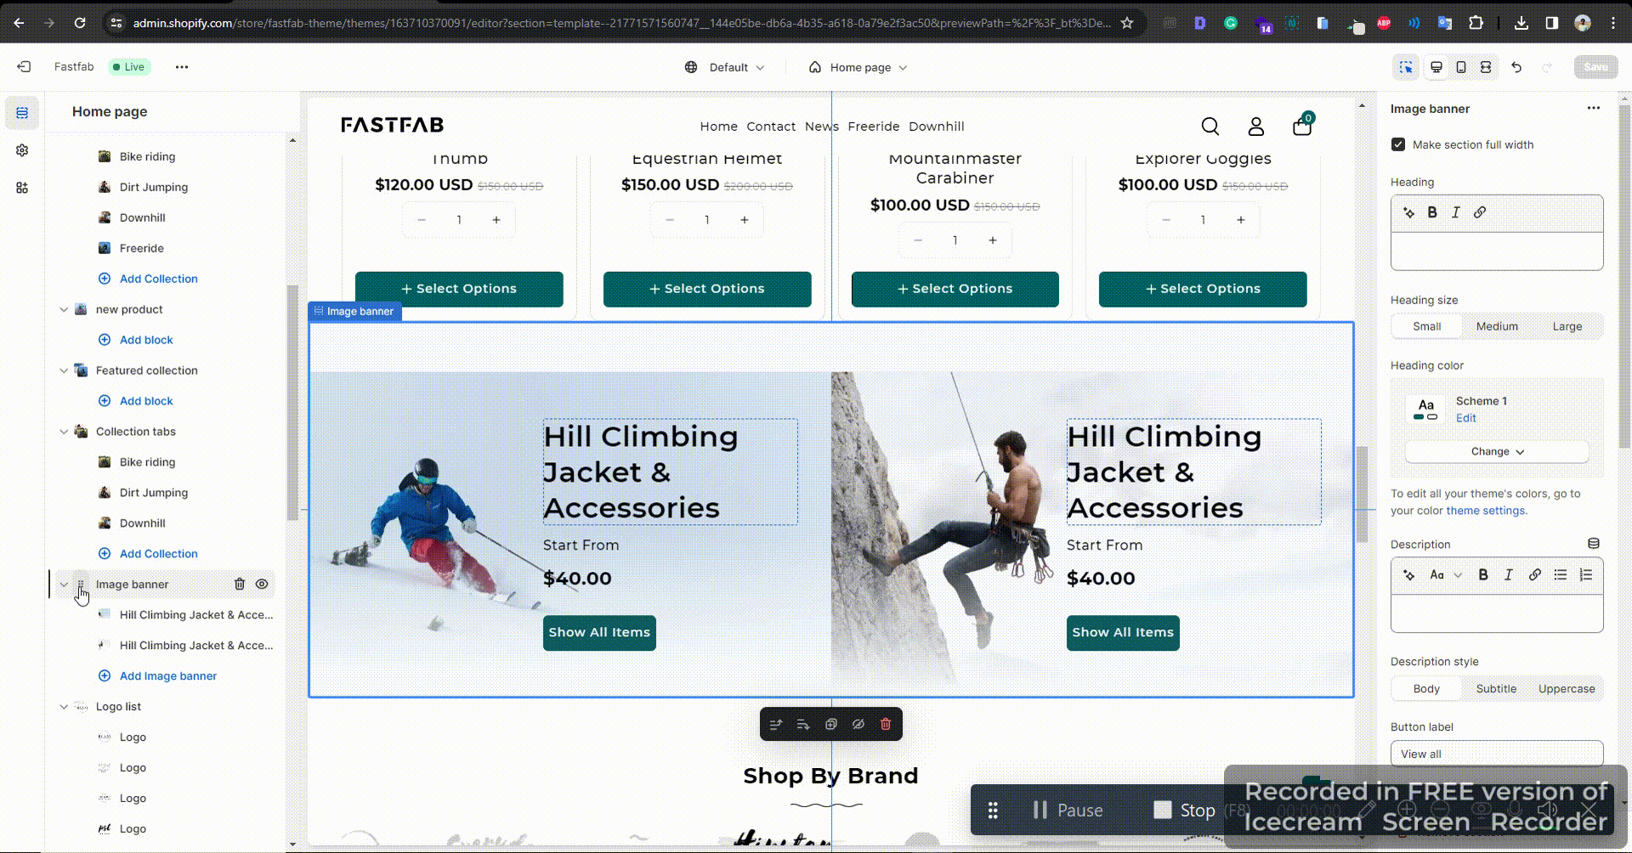Click the store search magnifier icon

tap(1210, 127)
